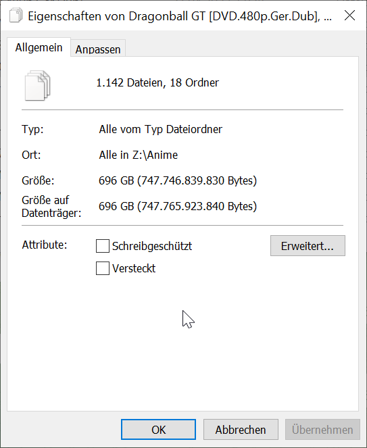This screenshot has height=448, width=367.
Task: Click the large stacked documents icon
Action: coord(37,85)
